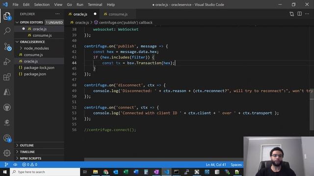Open the View menu
This screenshot has width=314, height=176.
point(58,4)
